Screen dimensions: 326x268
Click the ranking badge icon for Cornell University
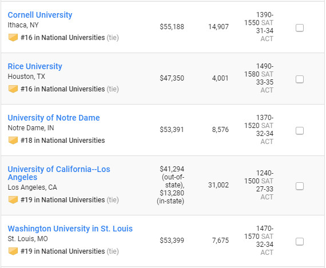click(x=13, y=38)
